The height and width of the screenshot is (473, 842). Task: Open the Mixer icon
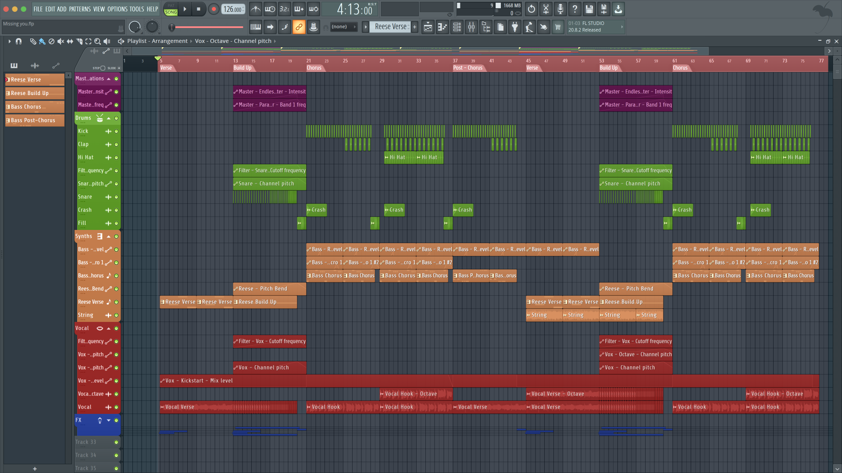click(x=471, y=27)
